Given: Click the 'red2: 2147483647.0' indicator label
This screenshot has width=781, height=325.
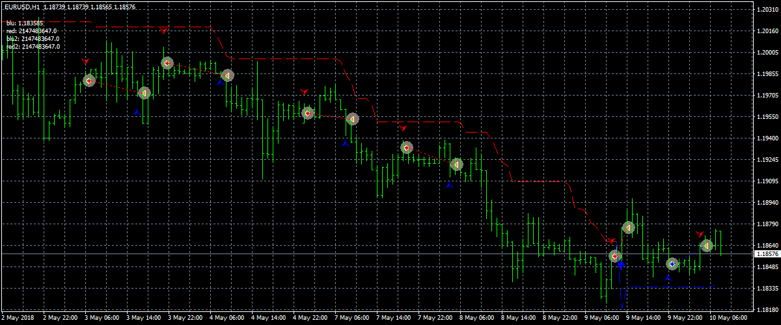Looking at the screenshot, I should point(33,46).
